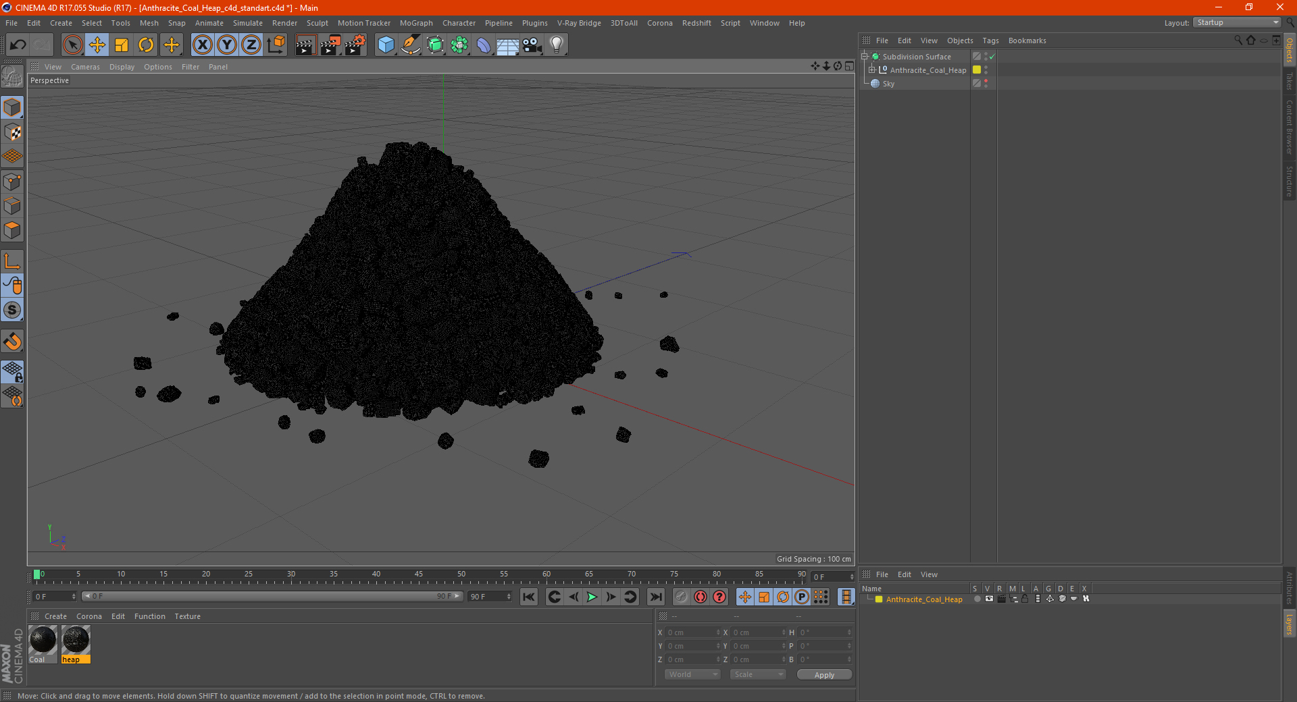Open the Tags menu in Object Manager
The image size is (1297, 702).
click(x=990, y=40)
